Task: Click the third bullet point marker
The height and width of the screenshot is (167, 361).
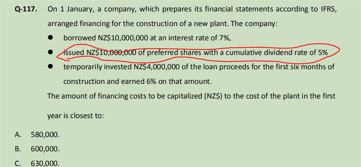Action: click(51, 67)
